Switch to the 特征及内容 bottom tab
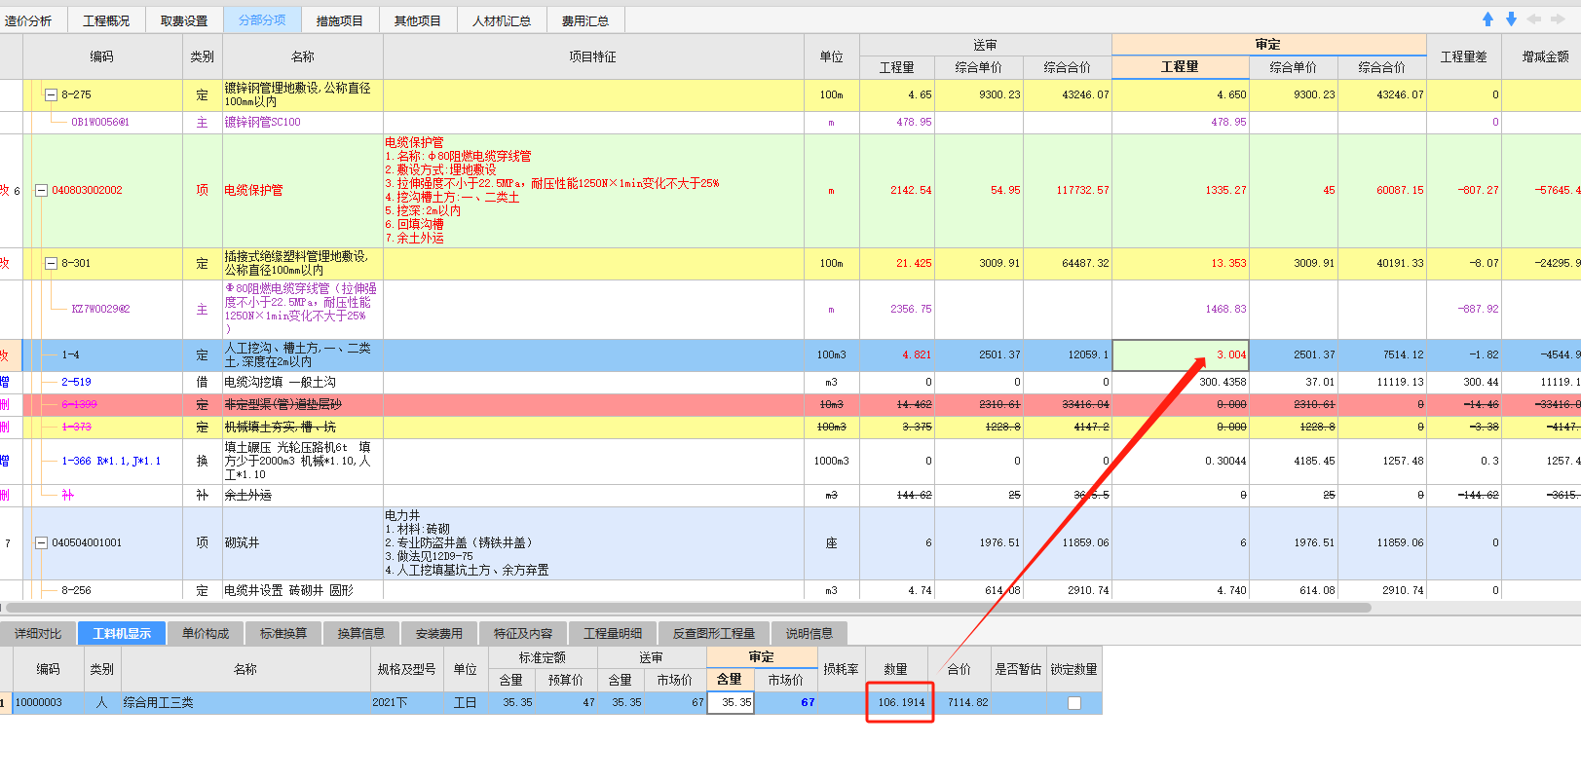 (x=523, y=633)
